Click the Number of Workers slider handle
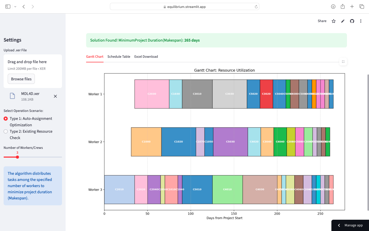This screenshot has height=231, width=369. (17, 157)
